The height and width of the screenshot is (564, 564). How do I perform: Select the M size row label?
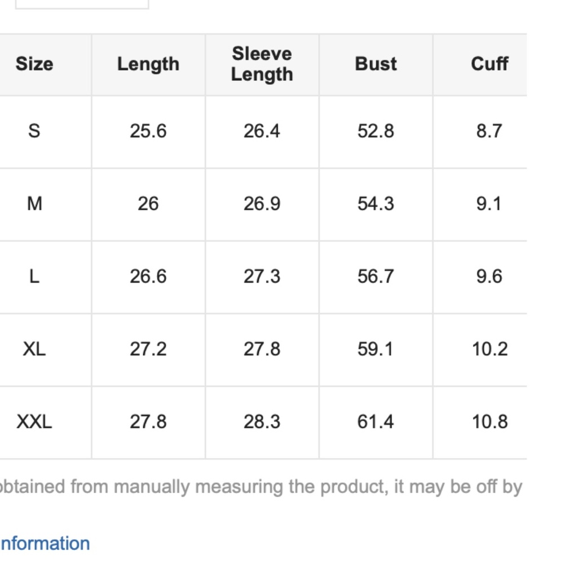(34, 204)
